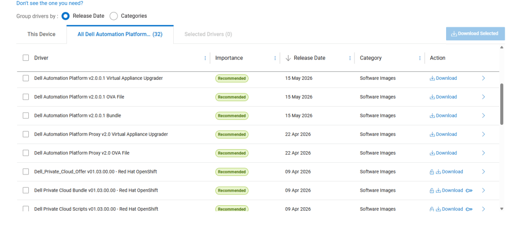Click Software Images in Virtual Appliance Upgrader v2.0.0.1 row
Screen dimensions: 518x230
378,78
